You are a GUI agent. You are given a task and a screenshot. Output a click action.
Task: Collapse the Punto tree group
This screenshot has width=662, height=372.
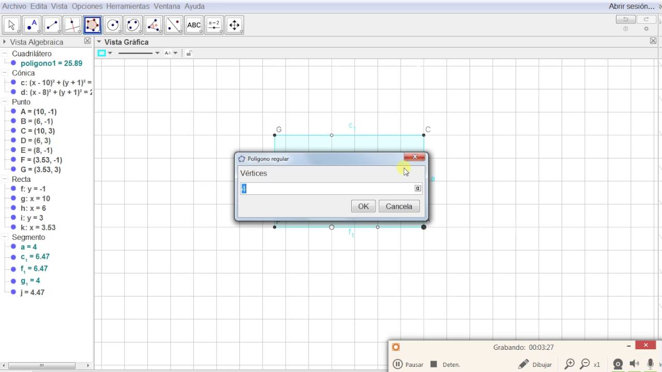(x=5, y=102)
